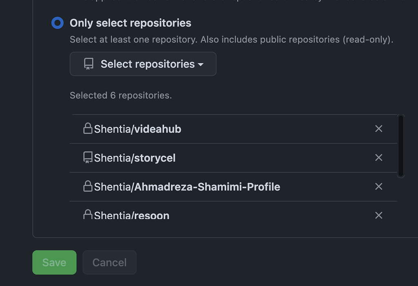This screenshot has width=418, height=286.
Task: Remove Shentia/videahub using its X icon
Action: coord(378,129)
